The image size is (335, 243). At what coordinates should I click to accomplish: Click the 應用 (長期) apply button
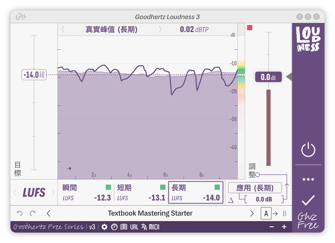point(255,188)
